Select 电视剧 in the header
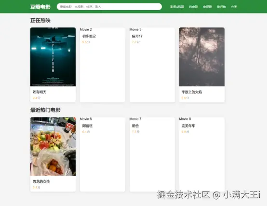Viewport: 267px width, 206px height. point(207,7)
